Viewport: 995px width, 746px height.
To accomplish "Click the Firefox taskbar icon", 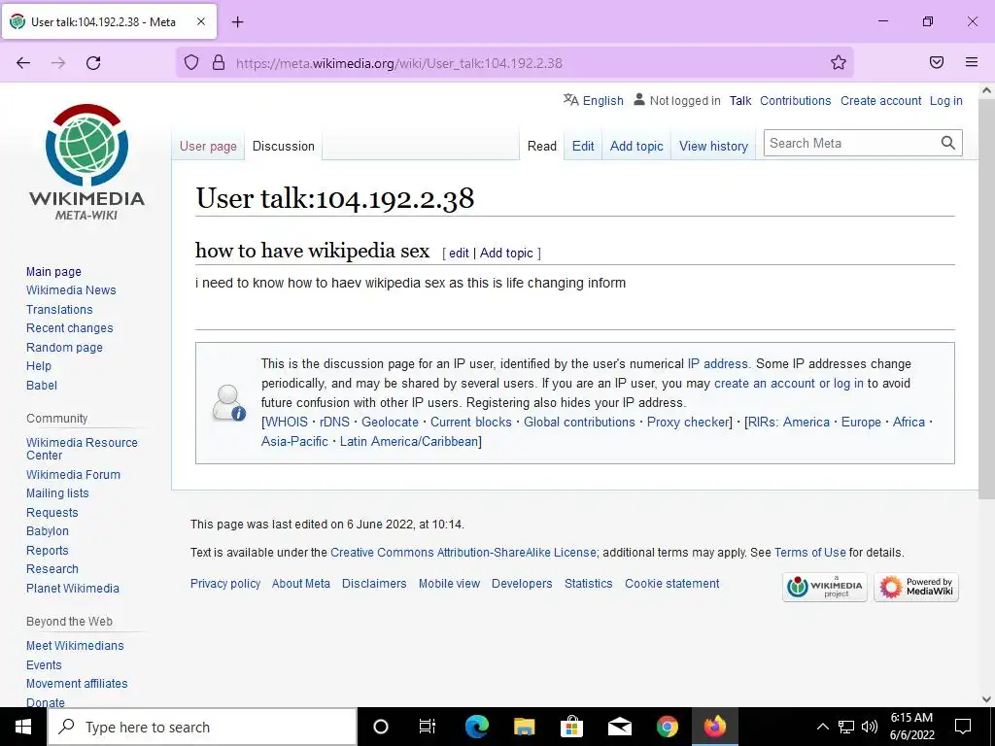I will (x=714, y=727).
